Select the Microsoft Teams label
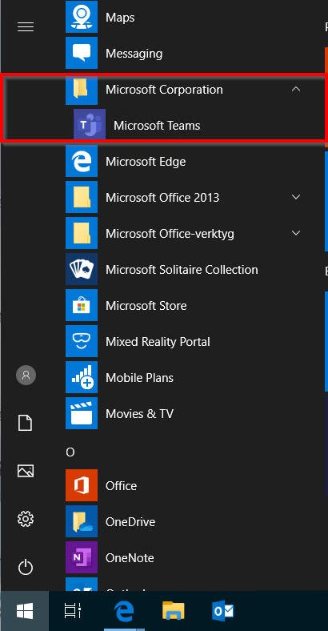This screenshot has width=328, height=631. point(157,126)
